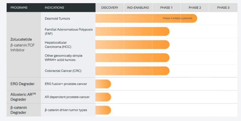Select the DISCOVERY phase header

click(x=110, y=7)
